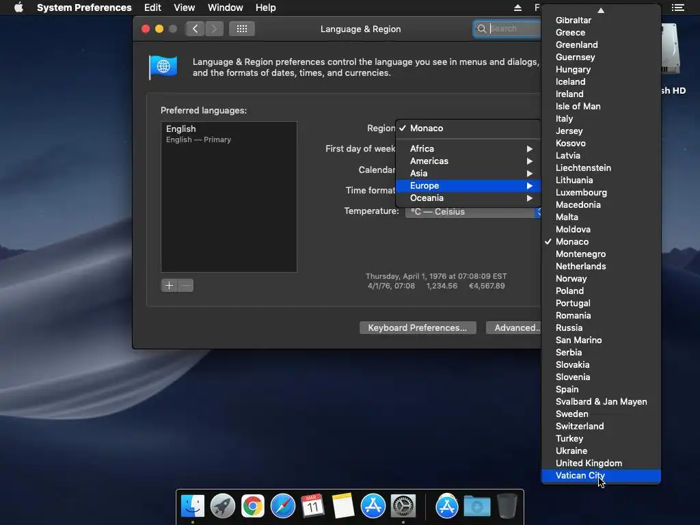Launch Launchpad rocket icon in Dock

[223, 506]
